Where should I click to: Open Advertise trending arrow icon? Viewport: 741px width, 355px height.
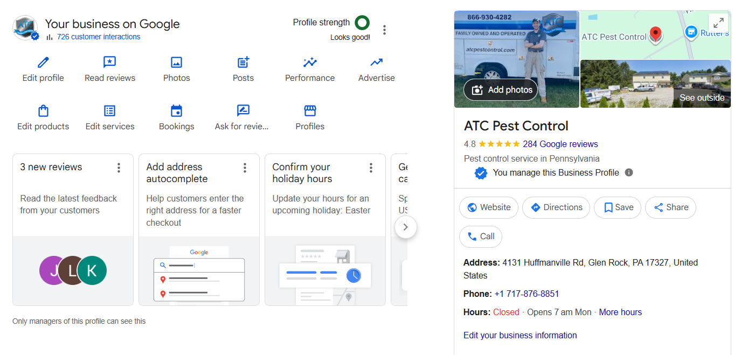click(x=377, y=62)
